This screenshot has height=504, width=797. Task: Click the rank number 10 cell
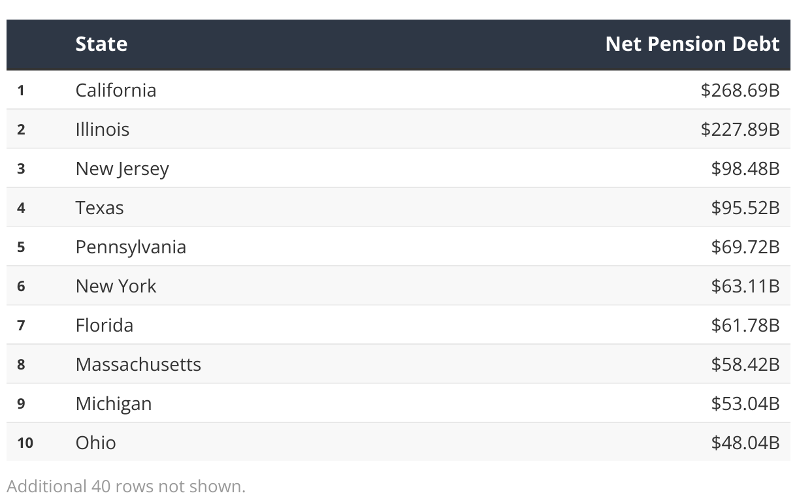coord(25,443)
